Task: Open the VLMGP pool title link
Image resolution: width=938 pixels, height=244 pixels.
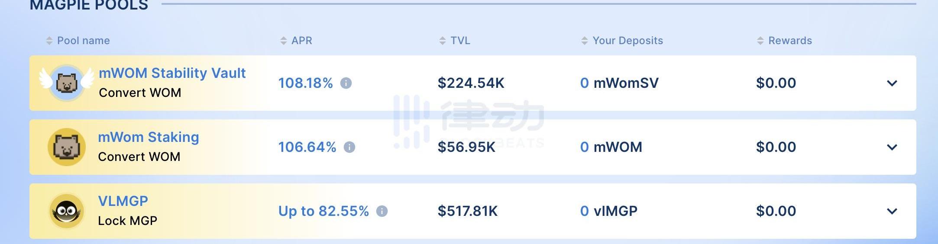Action: [x=123, y=201]
